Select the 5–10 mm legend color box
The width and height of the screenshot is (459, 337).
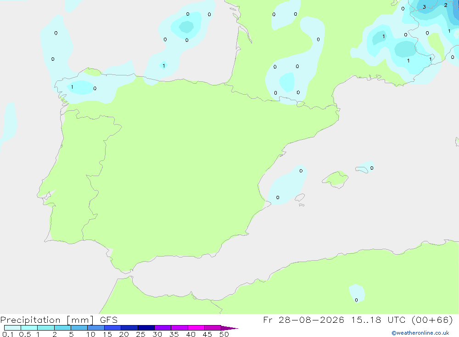point(79,328)
